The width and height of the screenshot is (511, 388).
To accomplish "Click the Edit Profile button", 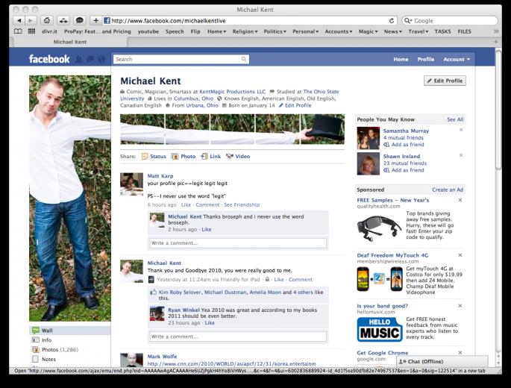I will click(445, 81).
